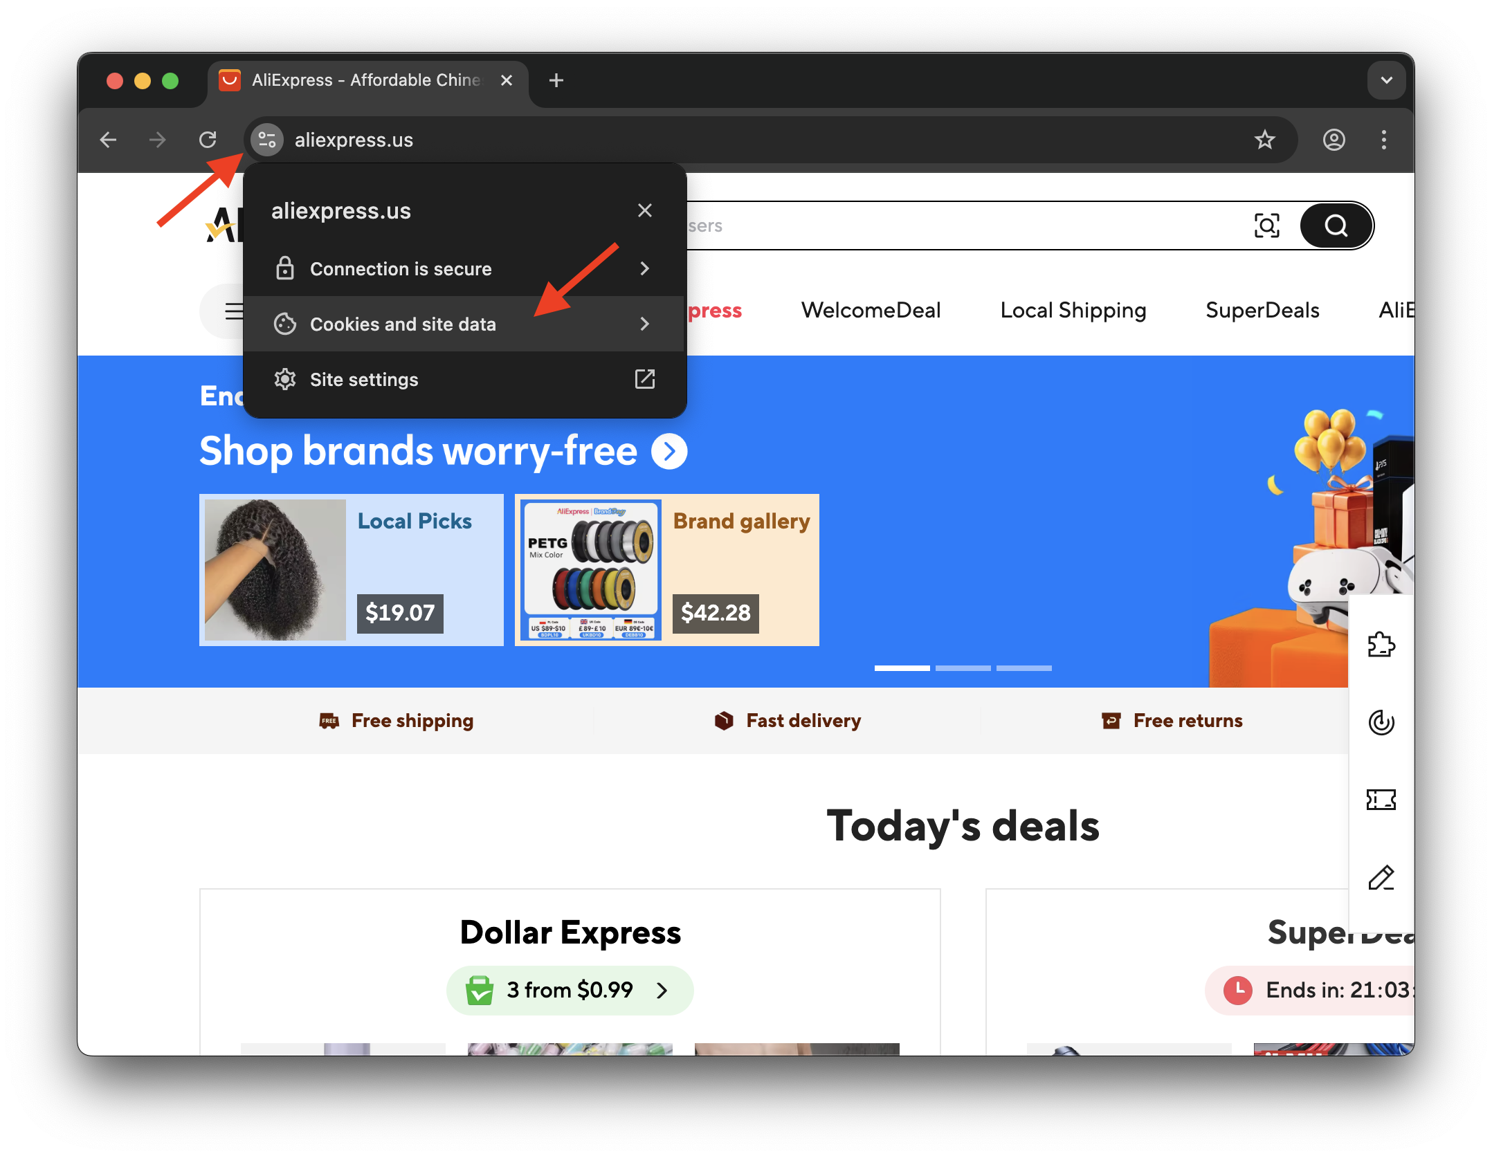Open the Local Picks wig thumbnail

tap(275, 570)
